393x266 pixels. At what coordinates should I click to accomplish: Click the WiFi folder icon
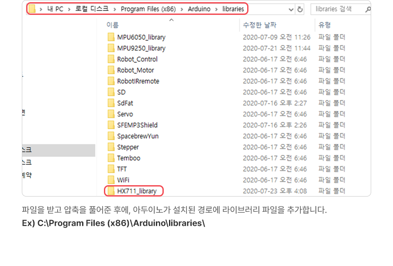(111, 180)
